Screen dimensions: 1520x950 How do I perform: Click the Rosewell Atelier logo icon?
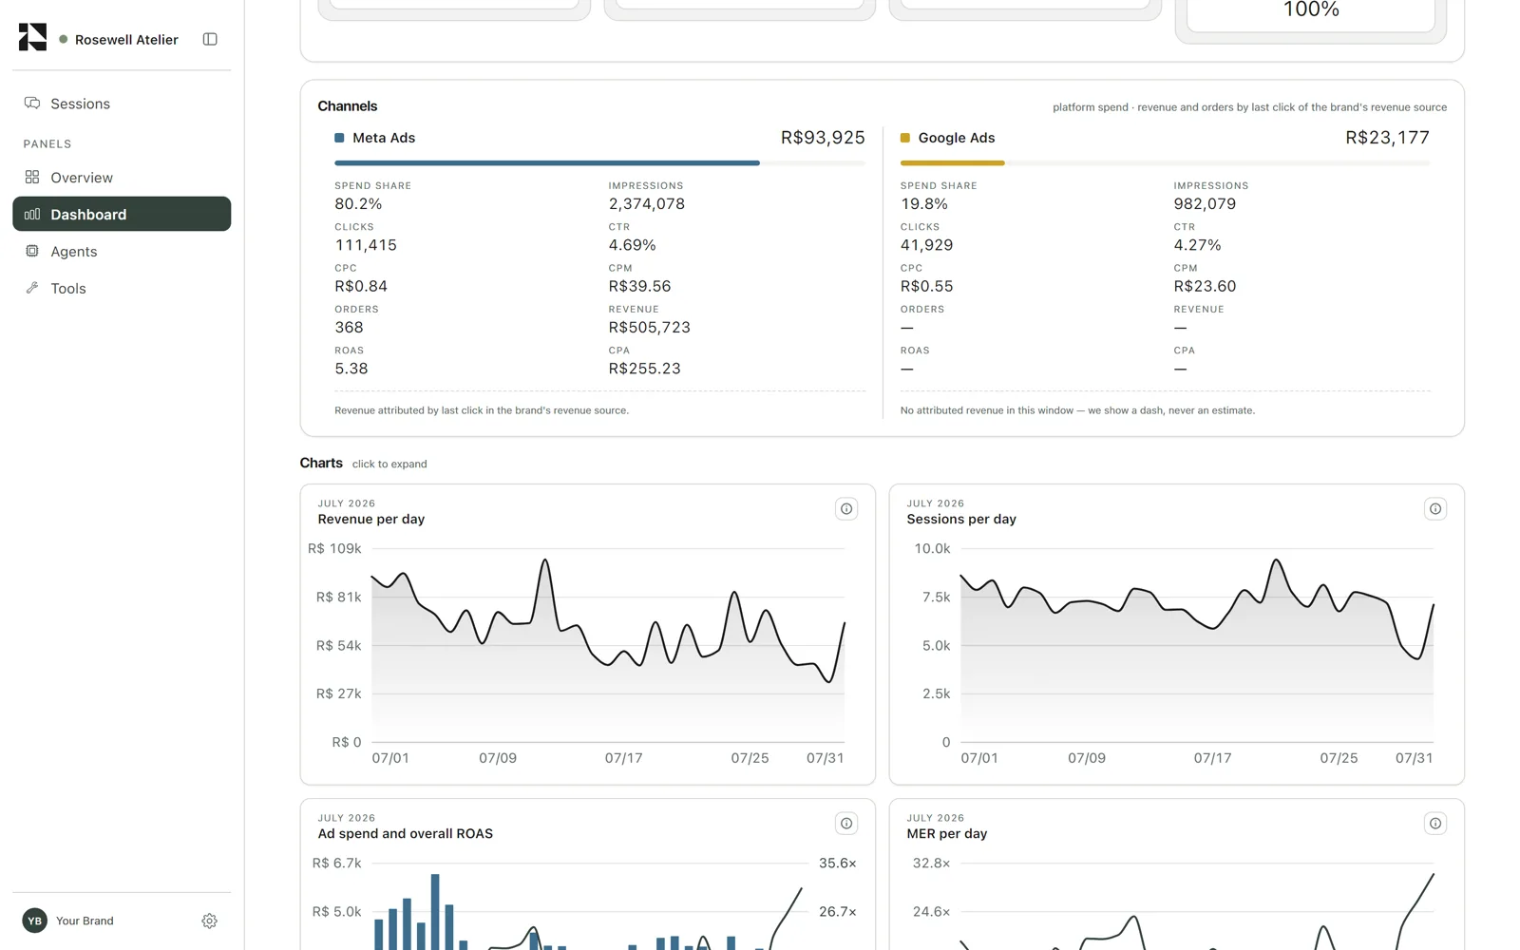pos(32,37)
